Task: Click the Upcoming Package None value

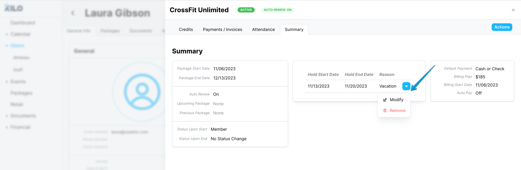Action: pyautogui.click(x=218, y=104)
